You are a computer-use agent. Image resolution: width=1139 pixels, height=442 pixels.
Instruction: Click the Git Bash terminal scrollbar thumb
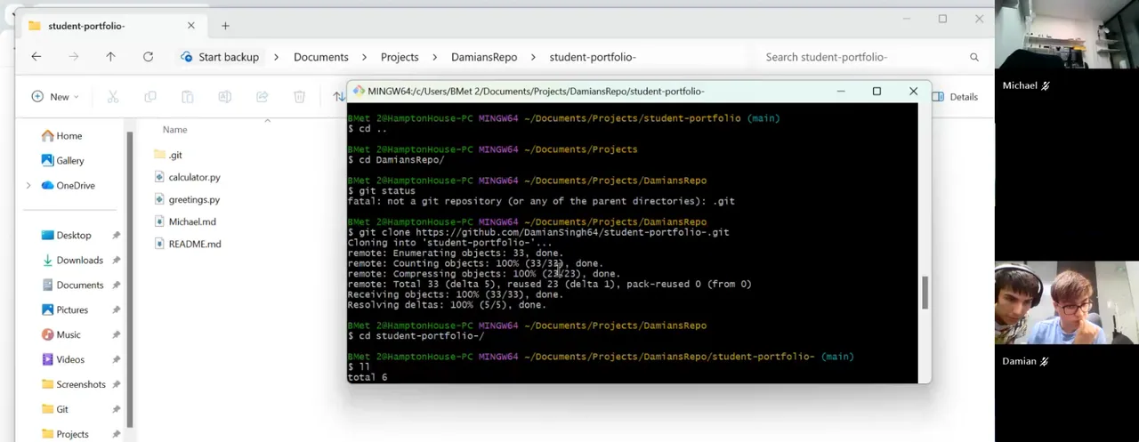tap(925, 293)
